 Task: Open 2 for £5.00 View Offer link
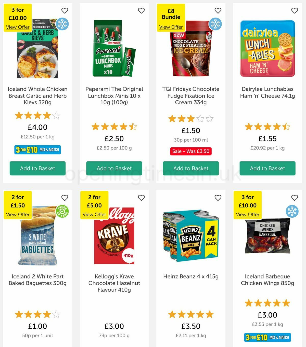pyautogui.click(x=94, y=214)
